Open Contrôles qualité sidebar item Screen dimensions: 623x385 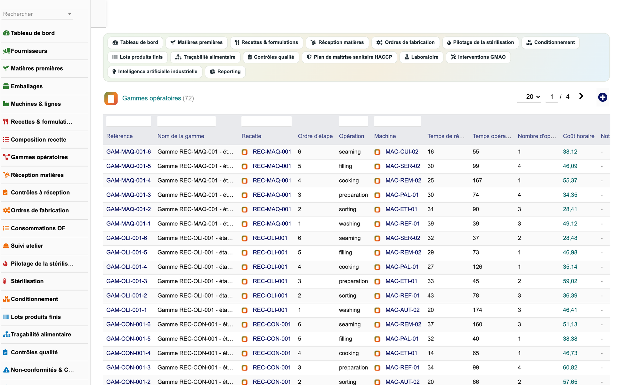[30, 352]
